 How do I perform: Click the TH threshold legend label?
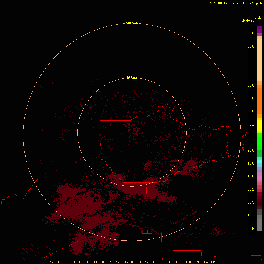[252, 229]
